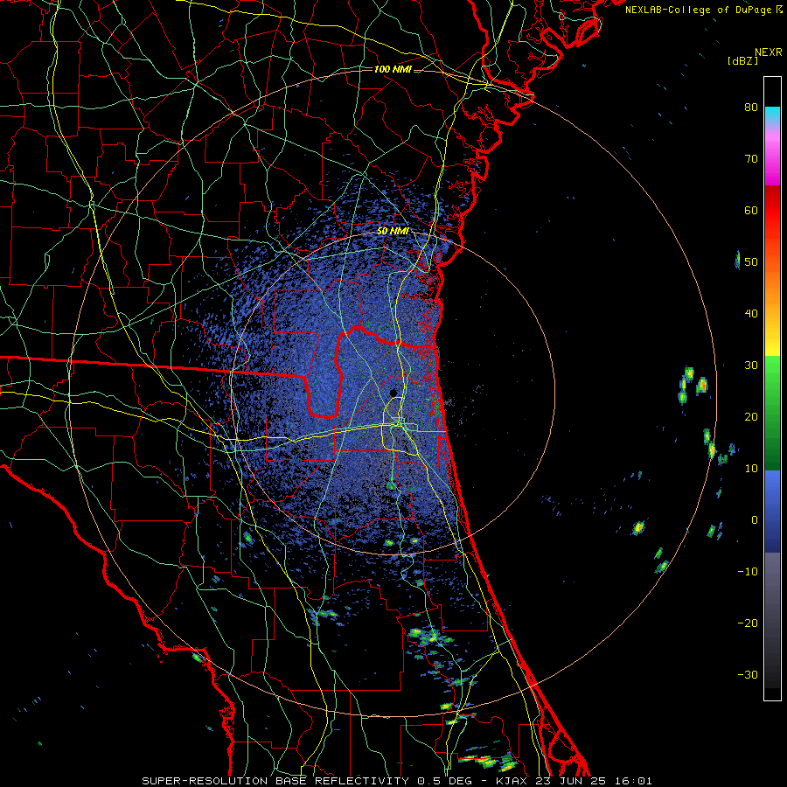Click the 20 dBZ scale value

coord(751,416)
